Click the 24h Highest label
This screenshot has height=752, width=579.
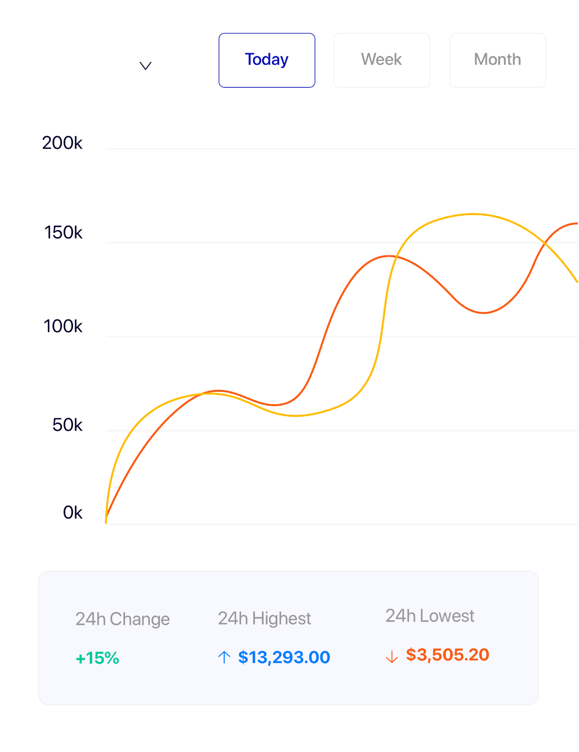264,619
